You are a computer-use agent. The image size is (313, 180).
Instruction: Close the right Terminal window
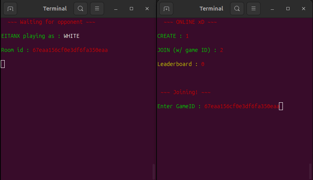(304, 9)
